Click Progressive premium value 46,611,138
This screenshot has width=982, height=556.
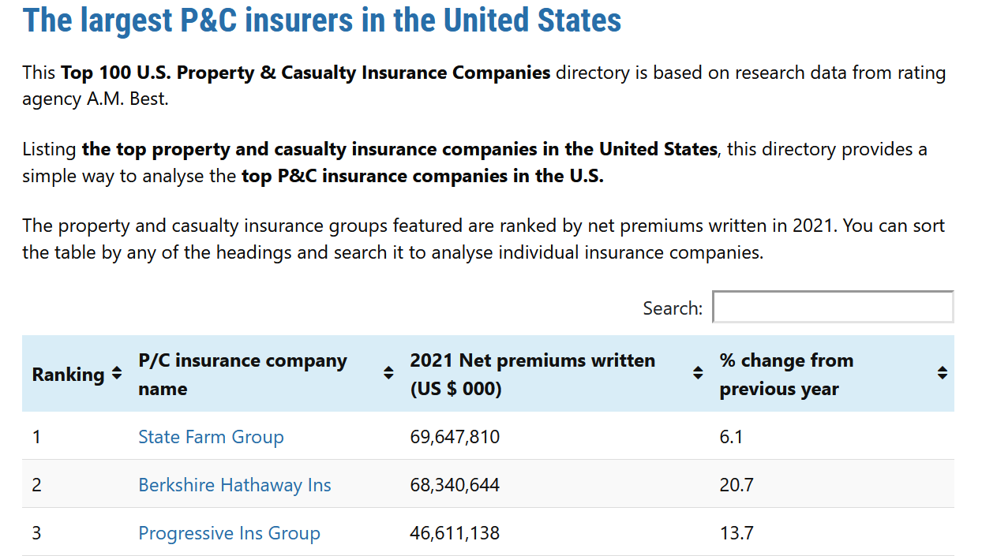(455, 533)
